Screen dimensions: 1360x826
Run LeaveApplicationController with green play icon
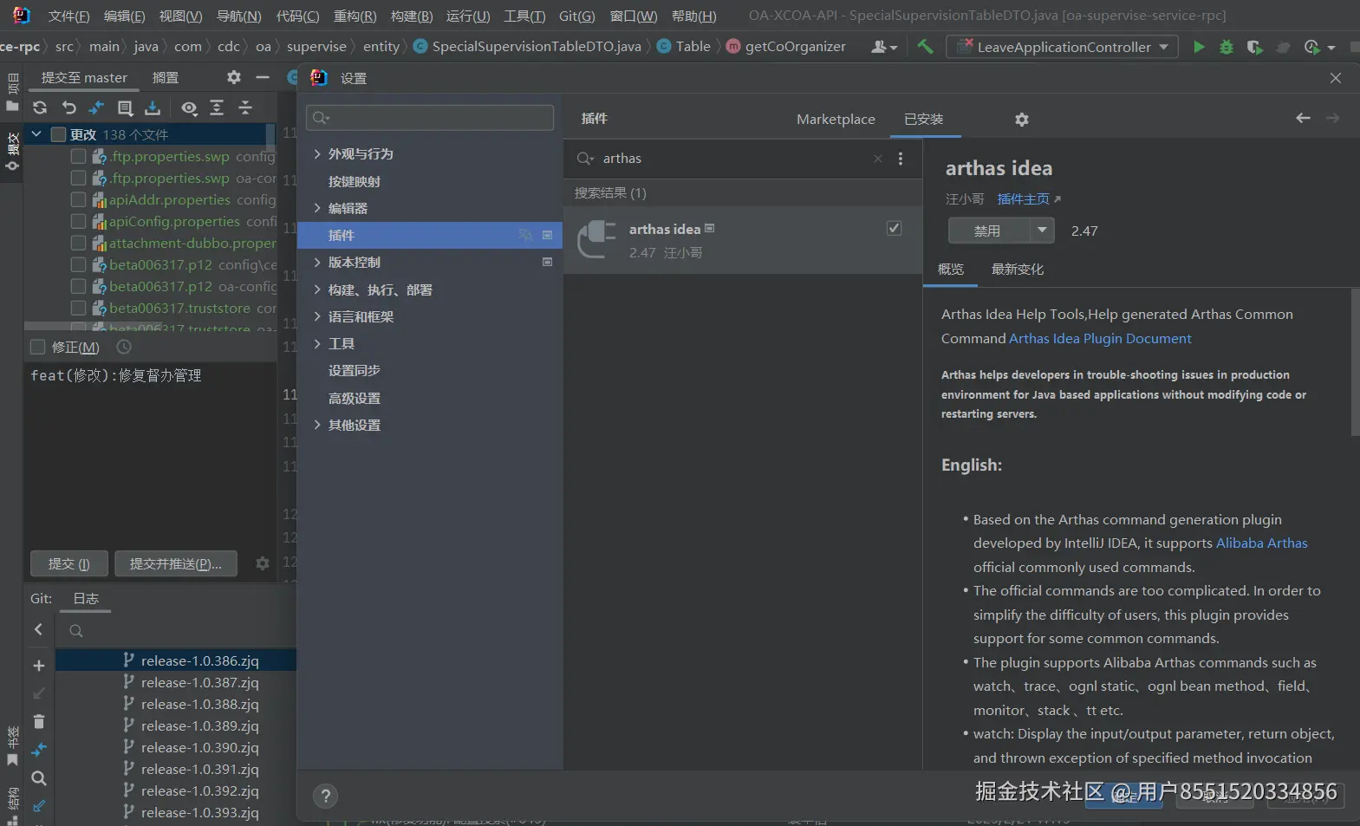point(1199,47)
